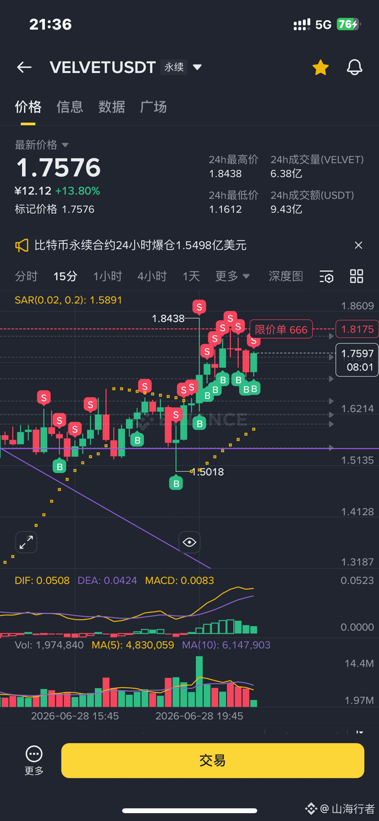
Task: Tap the 2026-06-28 15:45 time label
Action: pos(75,716)
